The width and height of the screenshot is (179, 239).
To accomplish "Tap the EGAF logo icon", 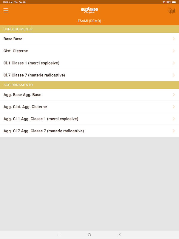I will (172, 10).
